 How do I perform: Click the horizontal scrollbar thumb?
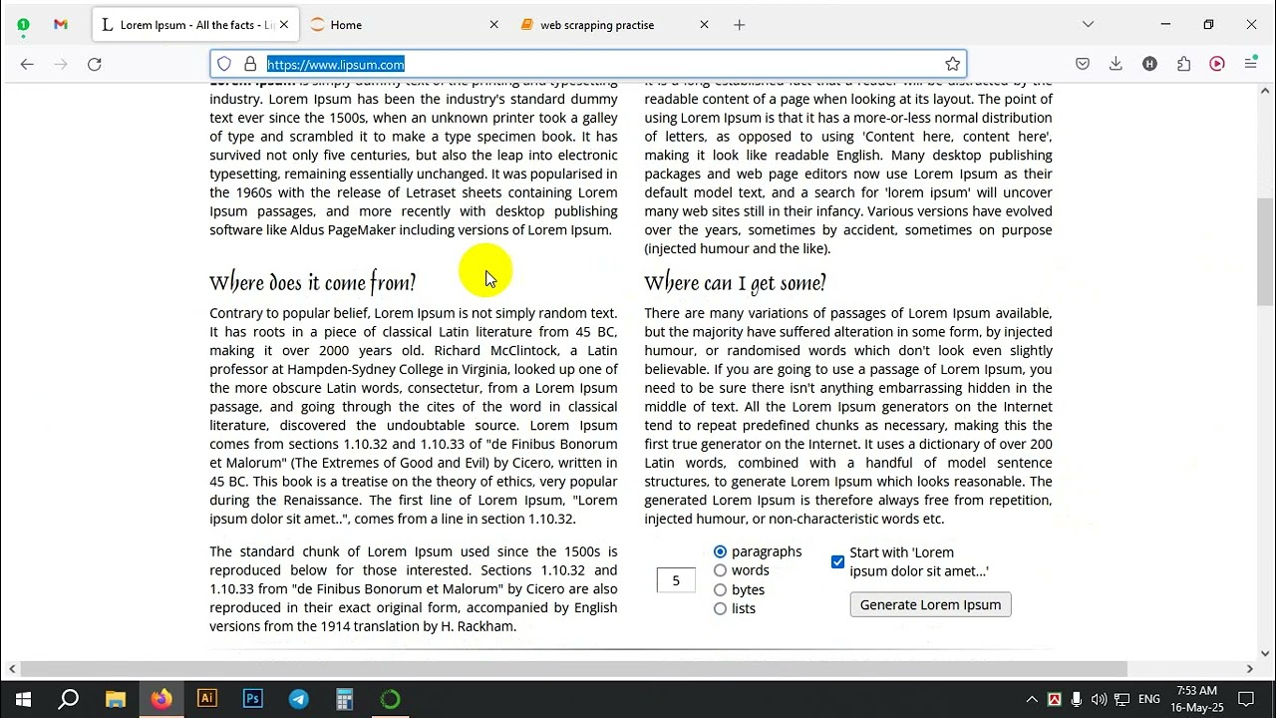(573, 668)
